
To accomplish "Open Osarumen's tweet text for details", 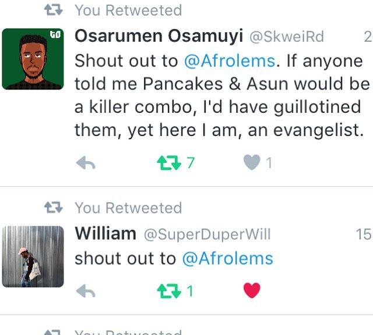I will (222, 95).
